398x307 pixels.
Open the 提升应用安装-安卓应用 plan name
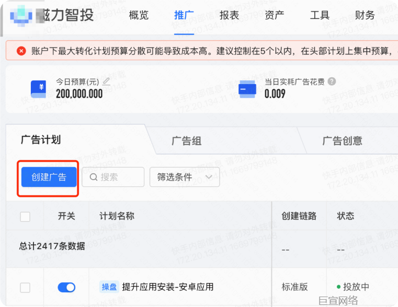(x=168, y=287)
